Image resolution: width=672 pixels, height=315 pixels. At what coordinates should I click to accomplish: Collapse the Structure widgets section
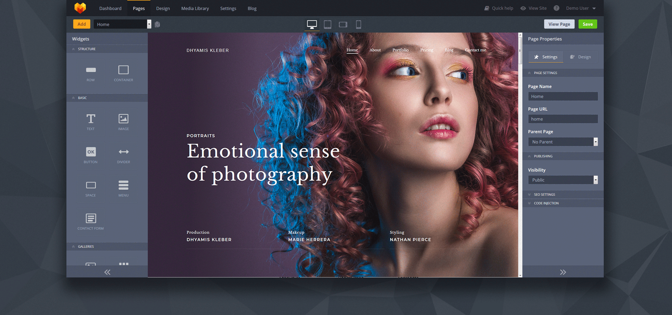click(x=107, y=49)
